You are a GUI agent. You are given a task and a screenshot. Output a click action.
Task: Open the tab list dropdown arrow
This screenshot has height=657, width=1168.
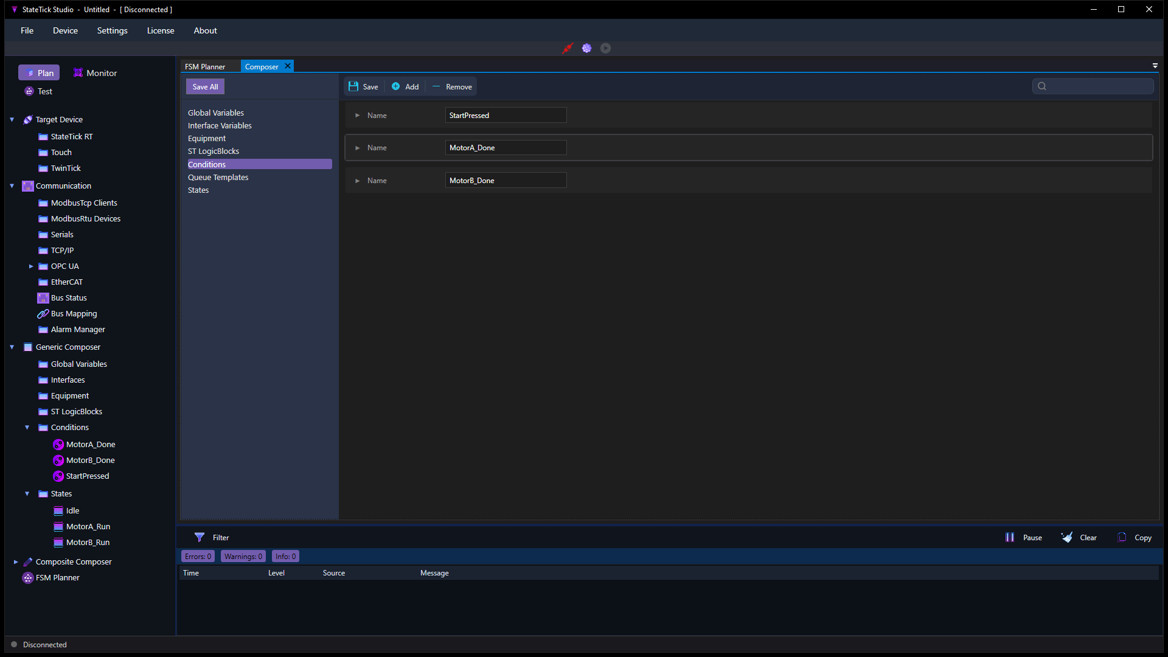1155,66
